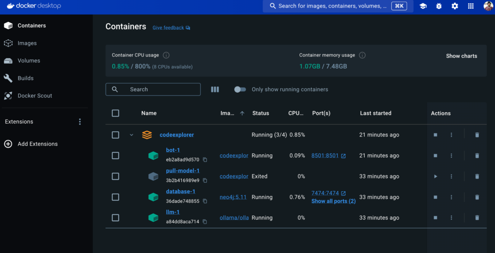The image size is (495, 253).
Task: Select all containers with the header checkbox
Action: [115, 113]
